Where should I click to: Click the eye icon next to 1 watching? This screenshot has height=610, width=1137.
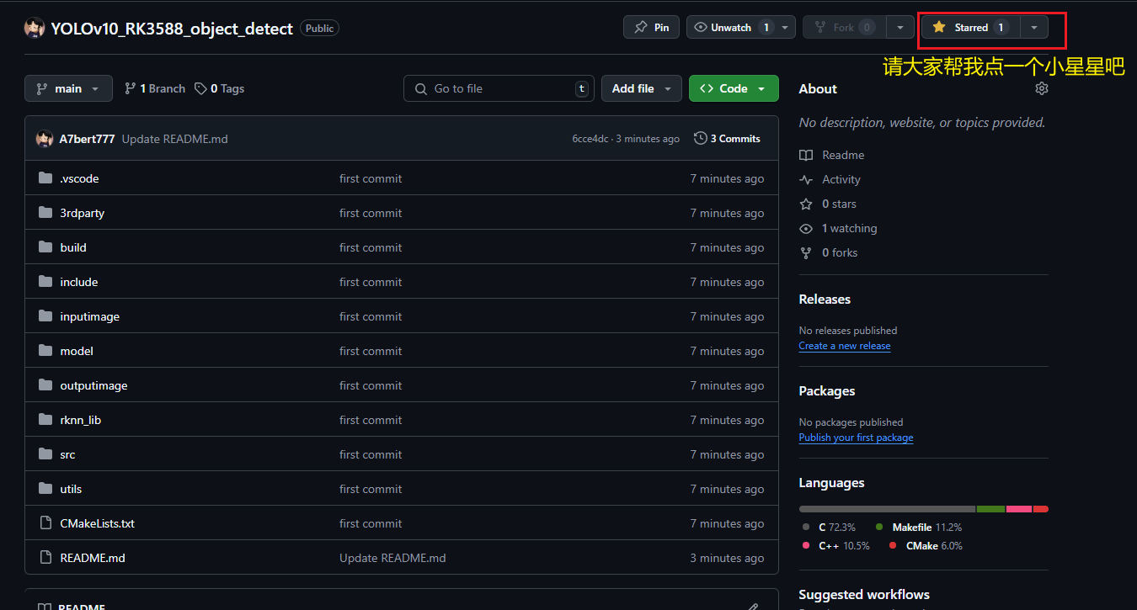pos(806,228)
